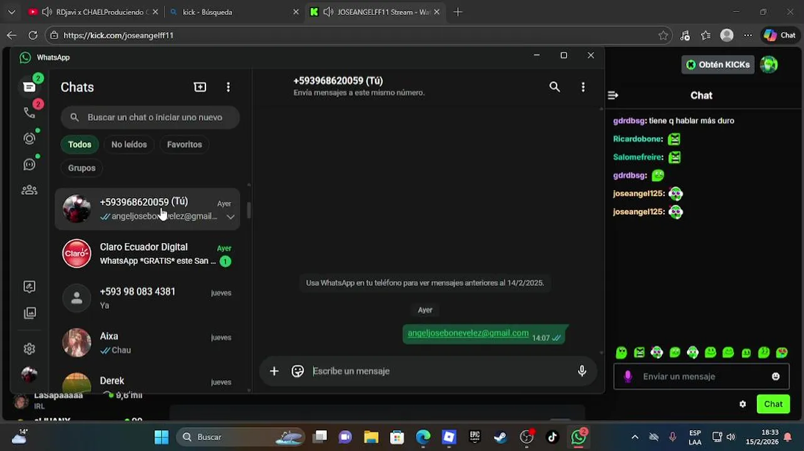This screenshot has width=804, height=451.
Task: Open the Channels icon in WhatsApp sidebar
Action: [29, 164]
